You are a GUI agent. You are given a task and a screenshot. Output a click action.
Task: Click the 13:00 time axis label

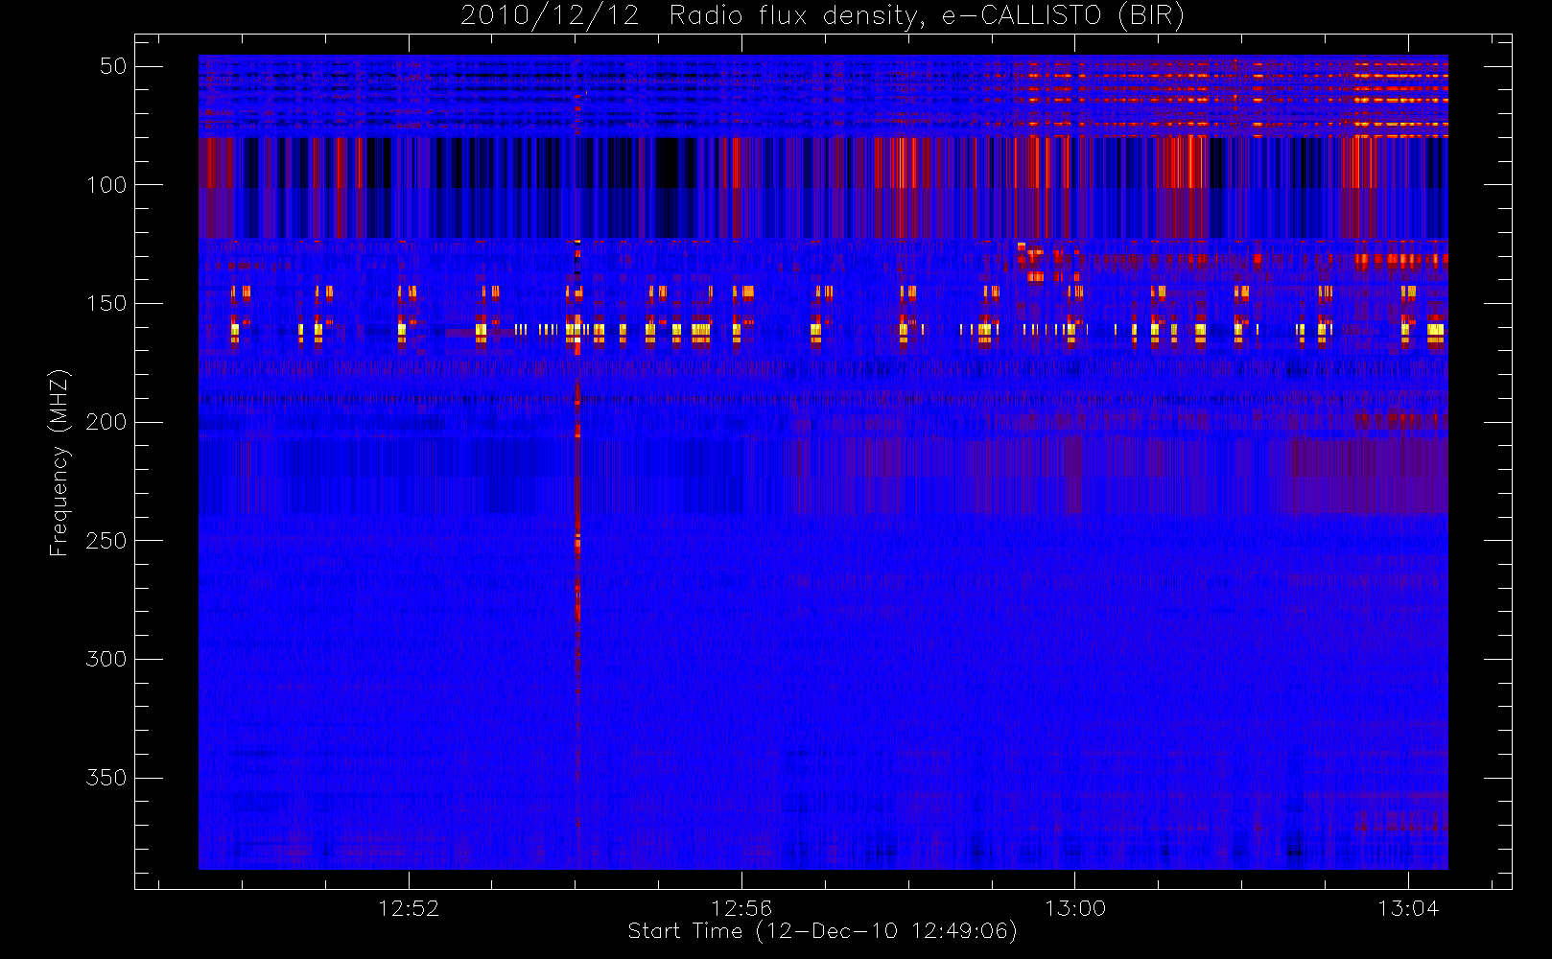click(x=1074, y=908)
